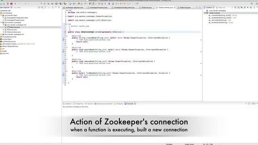Open the Outline view menu

[254, 7]
